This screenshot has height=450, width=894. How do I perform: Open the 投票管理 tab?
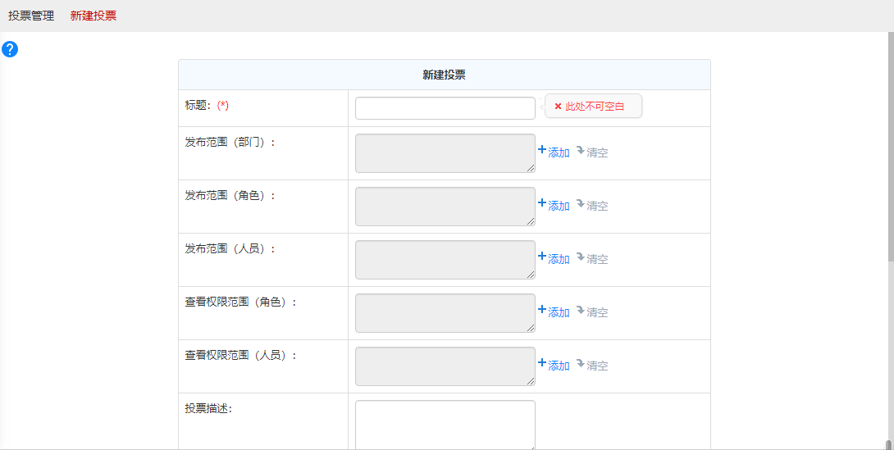tap(31, 16)
